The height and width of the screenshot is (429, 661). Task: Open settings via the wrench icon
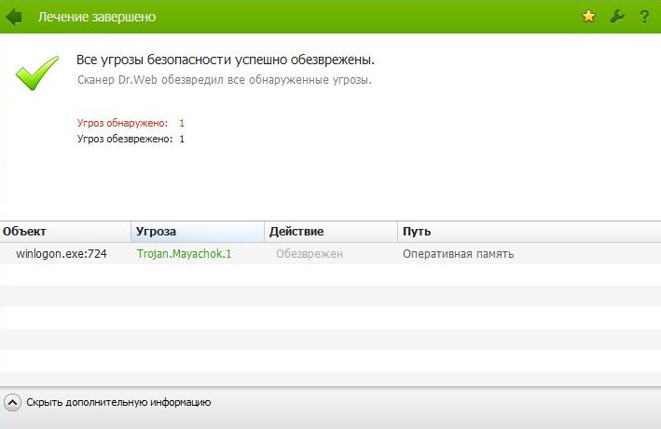[616, 17]
